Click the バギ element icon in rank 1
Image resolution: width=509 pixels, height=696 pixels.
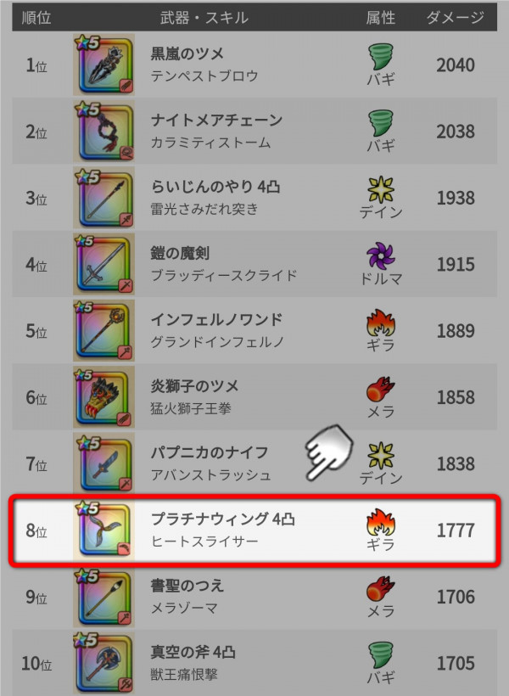click(381, 58)
